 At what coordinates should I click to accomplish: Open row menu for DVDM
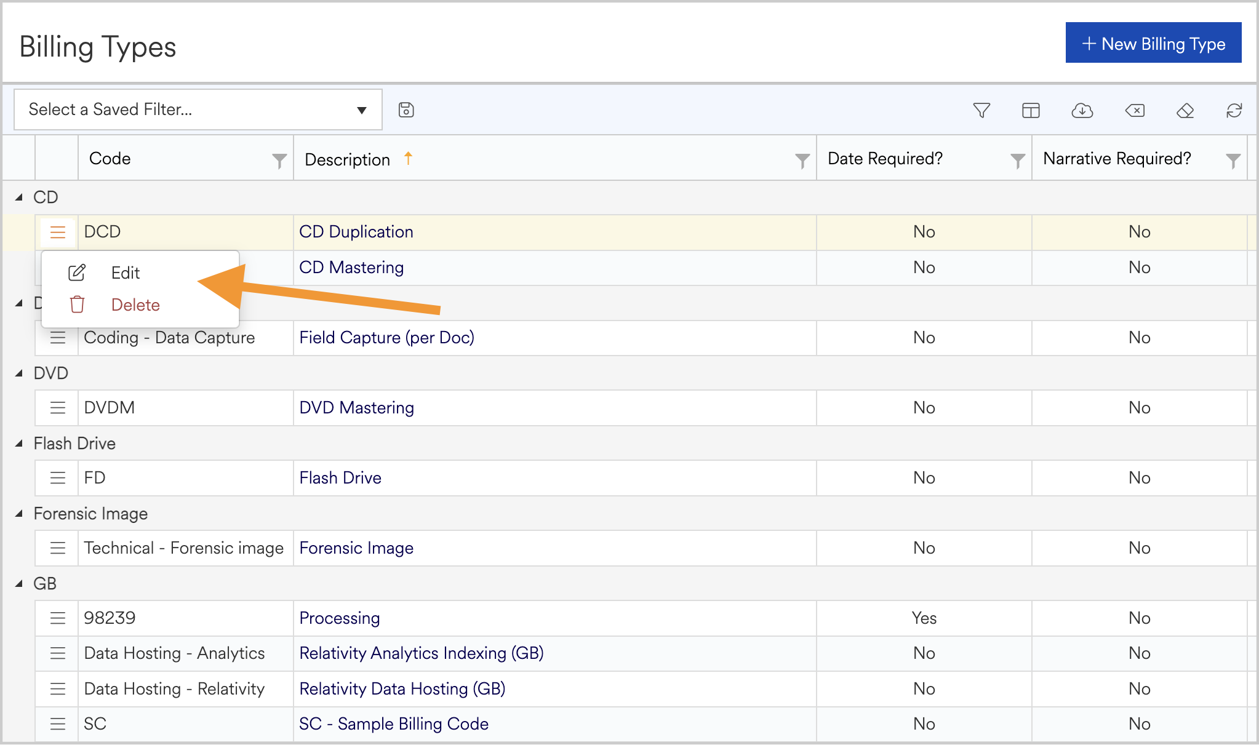[x=58, y=408]
